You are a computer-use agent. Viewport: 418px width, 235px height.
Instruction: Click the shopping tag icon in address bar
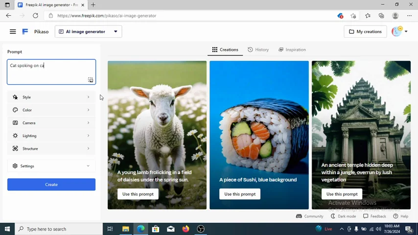click(x=340, y=16)
